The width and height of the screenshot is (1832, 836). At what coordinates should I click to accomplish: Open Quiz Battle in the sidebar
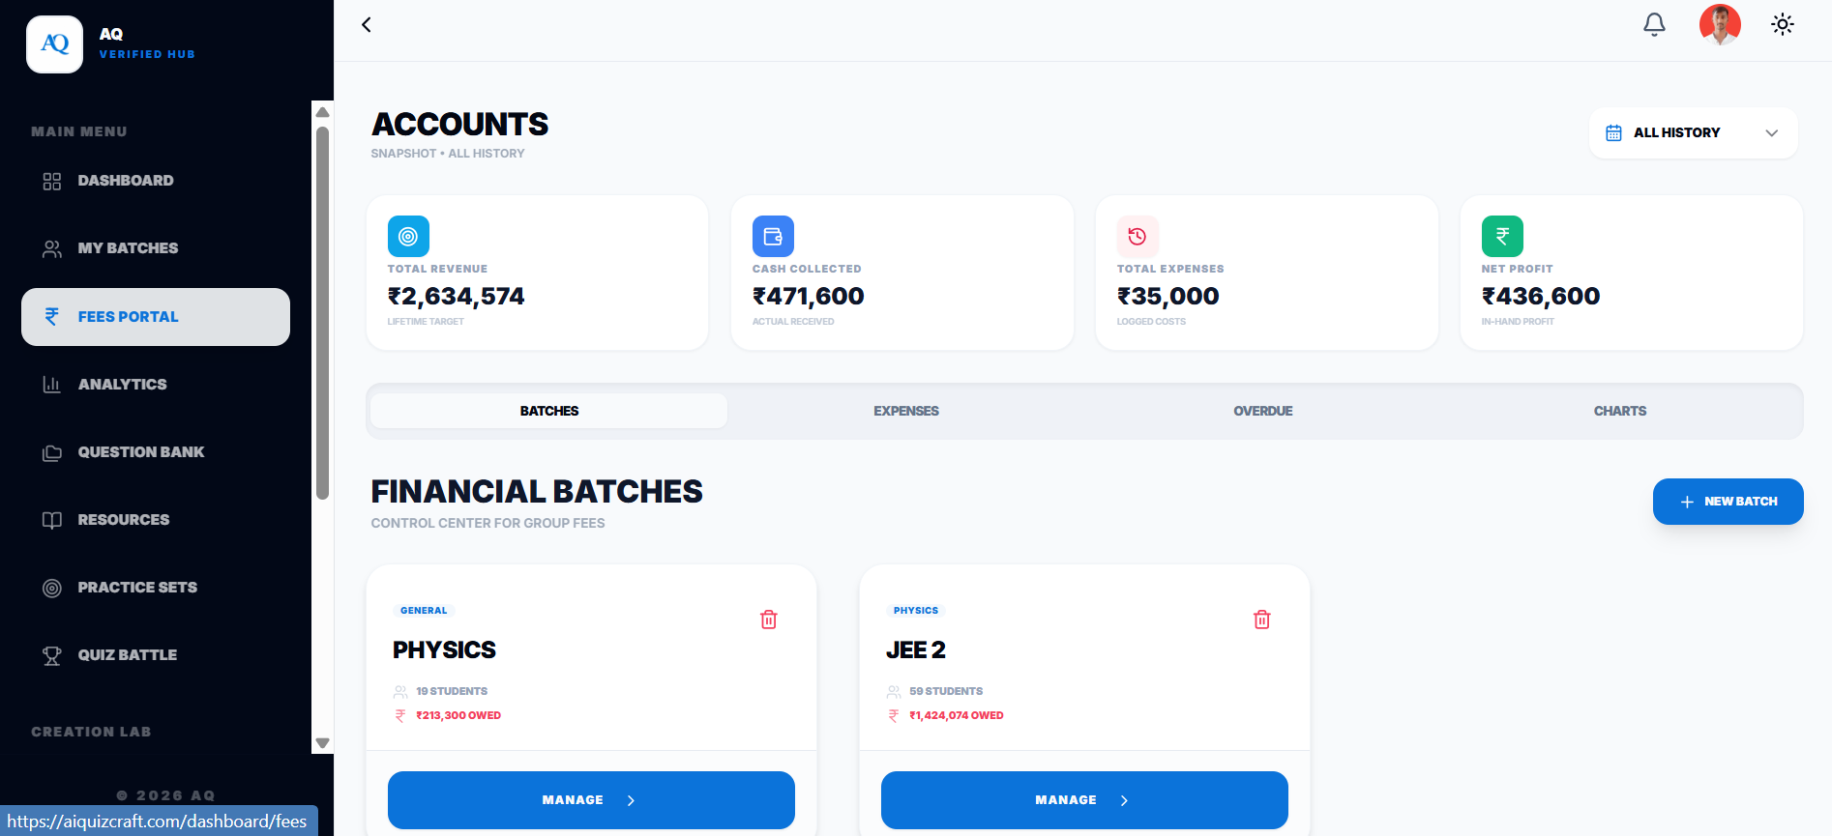[156, 655]
